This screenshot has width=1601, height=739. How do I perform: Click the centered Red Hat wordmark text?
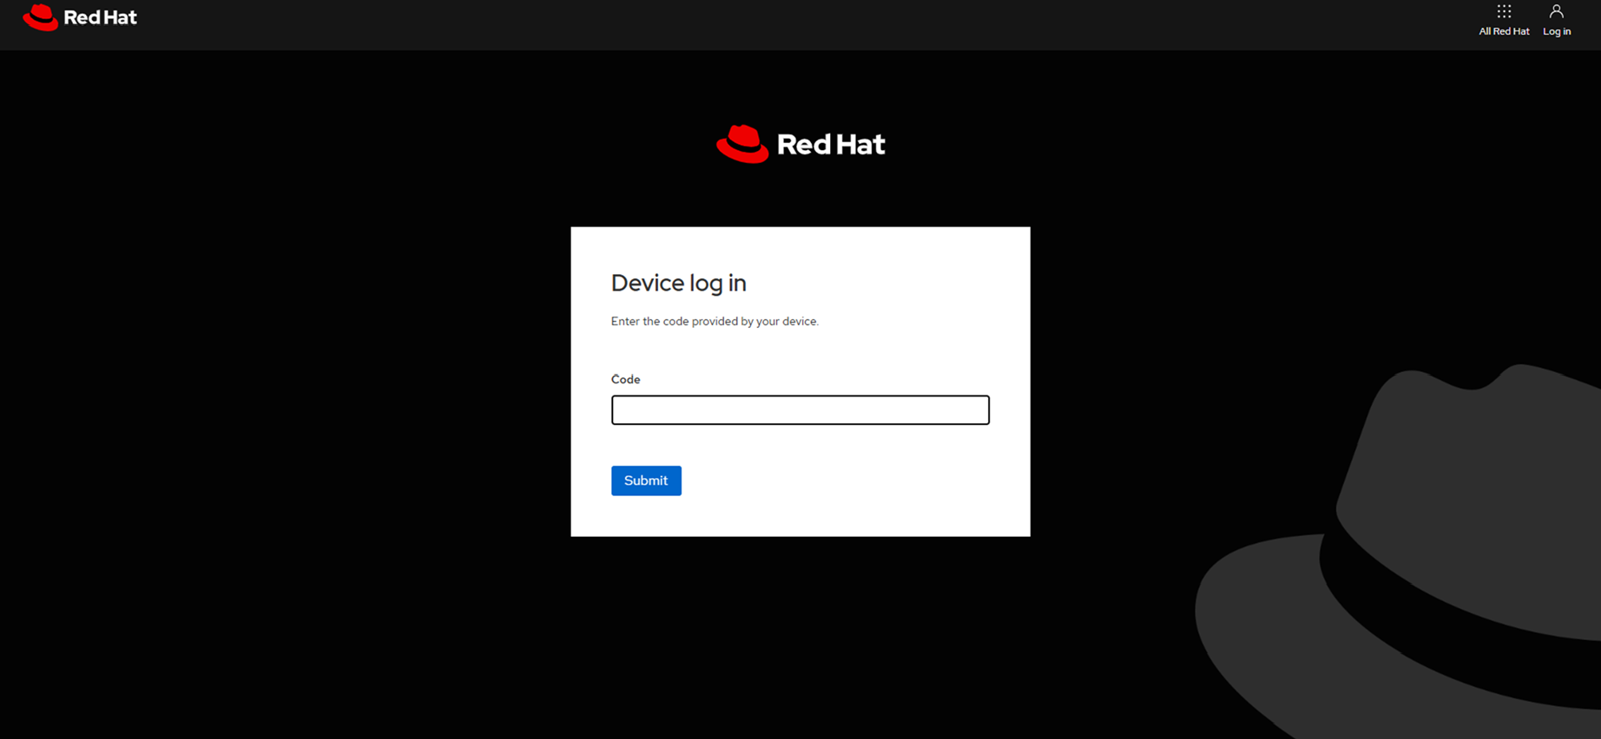tap(831, 144)
